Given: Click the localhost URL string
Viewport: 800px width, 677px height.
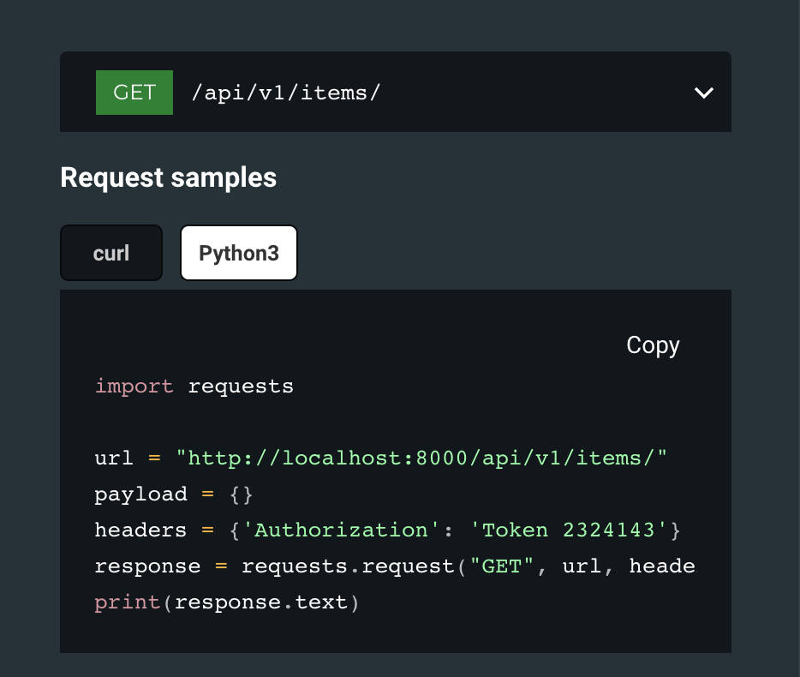Looking at the screenshot, I should (421, 458).
